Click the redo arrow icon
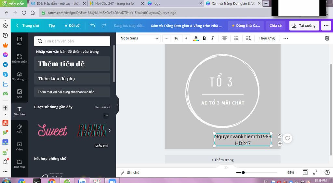 click(x=104, y=26)
